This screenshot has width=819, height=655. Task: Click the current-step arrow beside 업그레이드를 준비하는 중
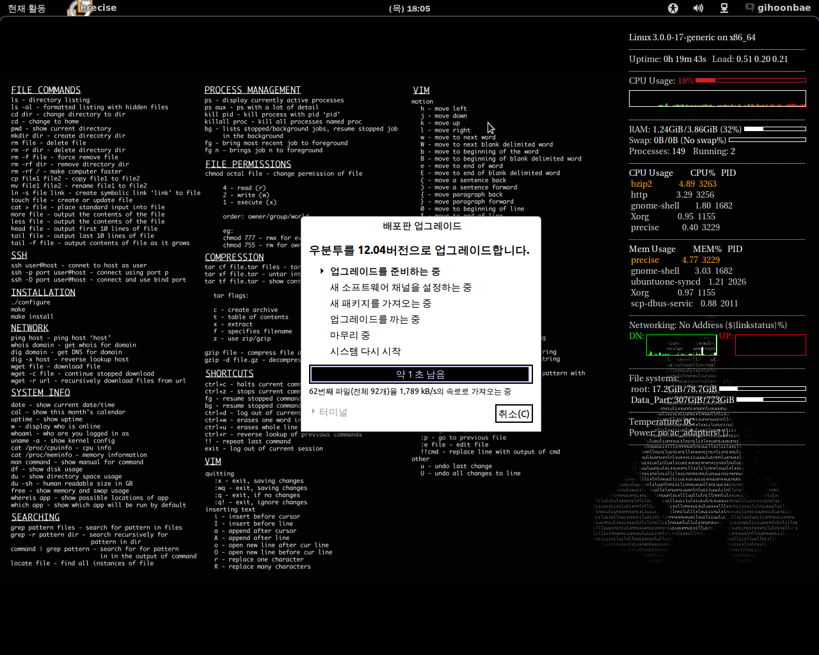(322, 271)
